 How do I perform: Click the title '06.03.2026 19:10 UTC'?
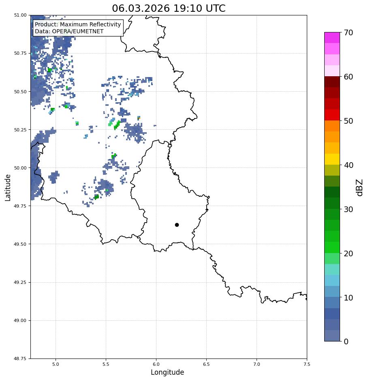pos(169,8)
